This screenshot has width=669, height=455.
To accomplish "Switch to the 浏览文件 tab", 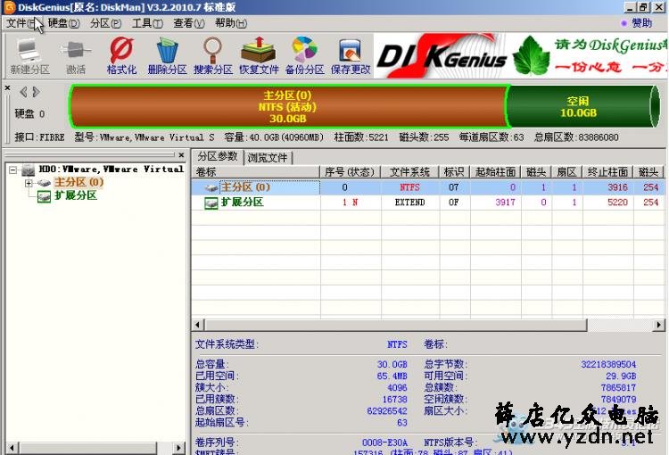I will pyautogui.click(x=268, y=158).
